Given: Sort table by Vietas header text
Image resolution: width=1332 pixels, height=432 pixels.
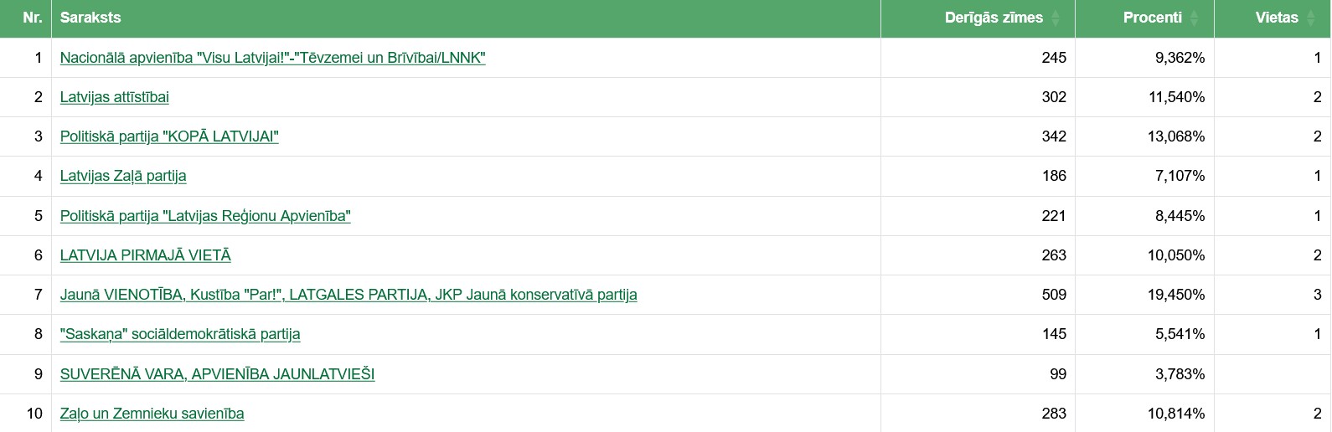Looking at the screenshot, I should click(1276, 18).
